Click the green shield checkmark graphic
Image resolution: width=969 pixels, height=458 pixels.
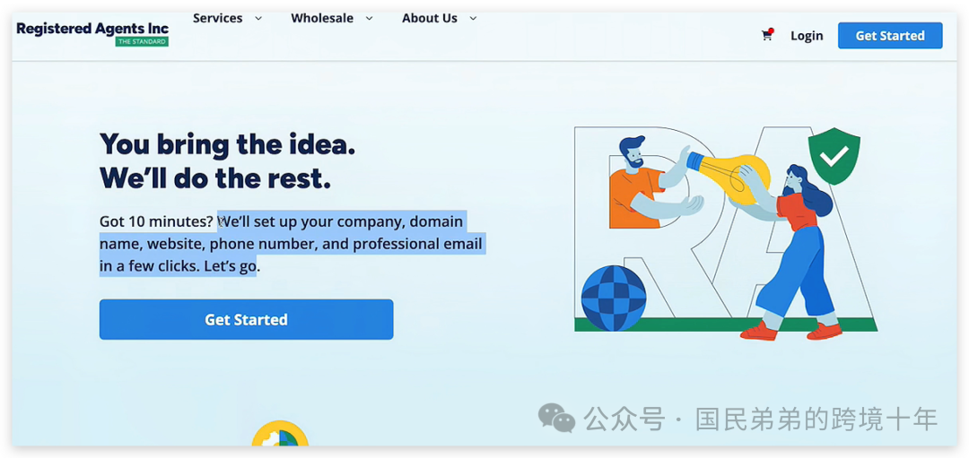click(834, 156)
